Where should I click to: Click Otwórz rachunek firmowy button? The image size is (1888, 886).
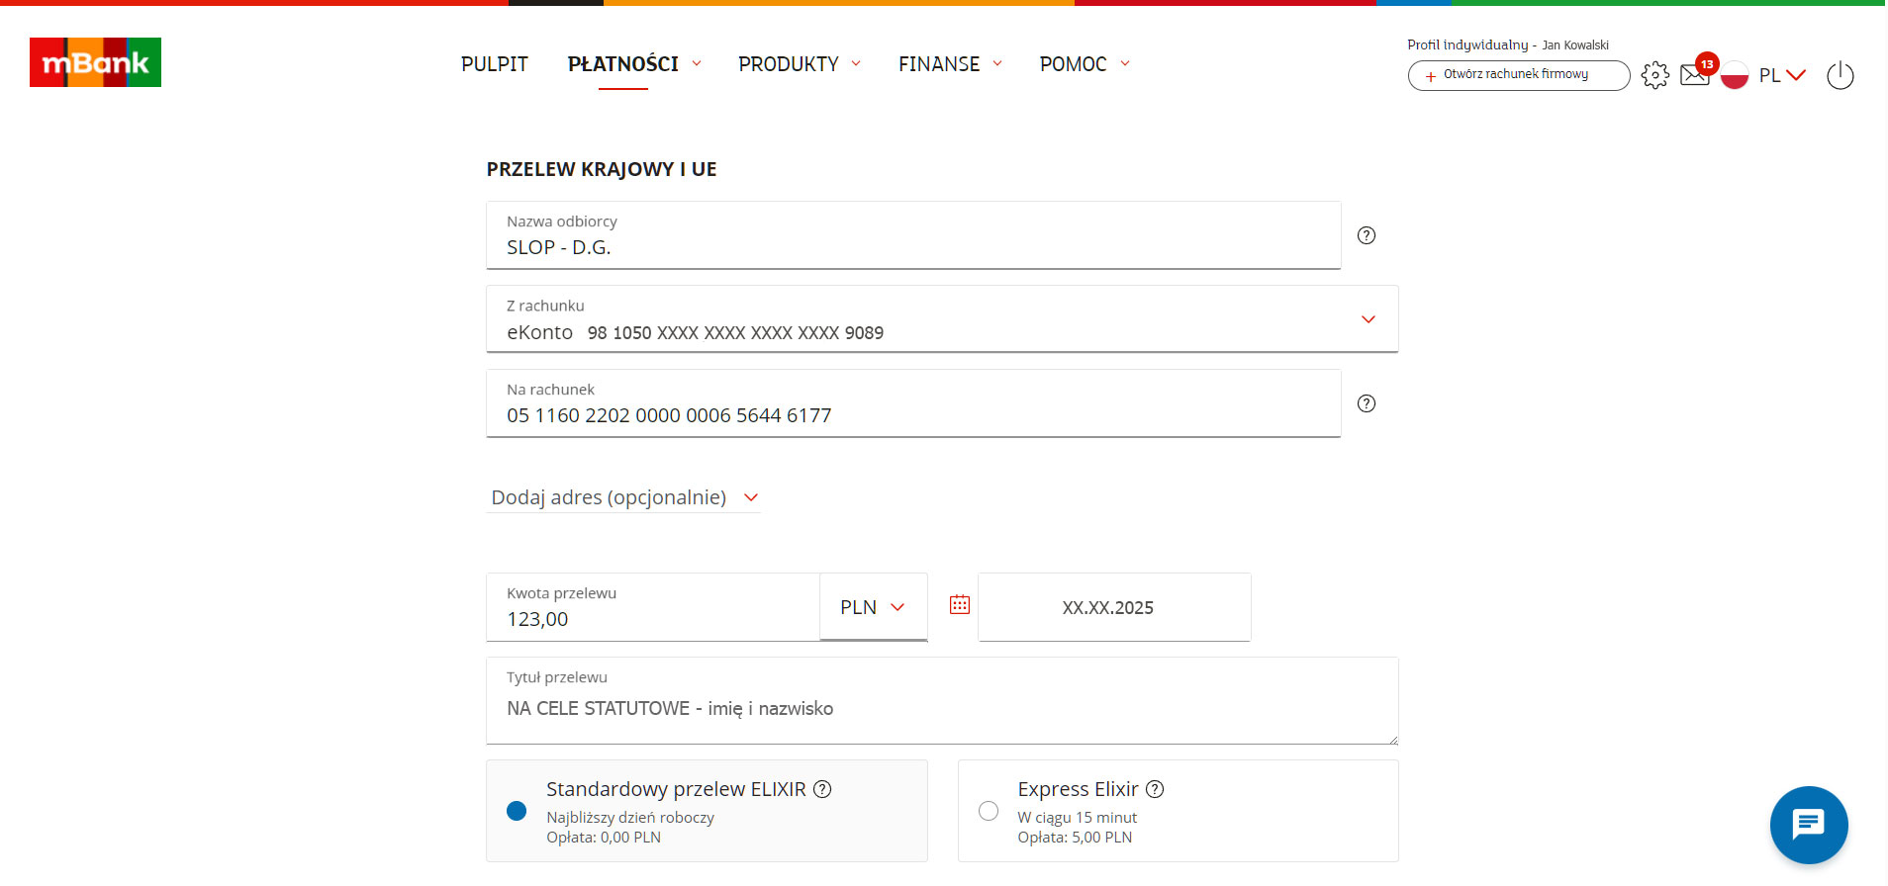coord(1518,75)
